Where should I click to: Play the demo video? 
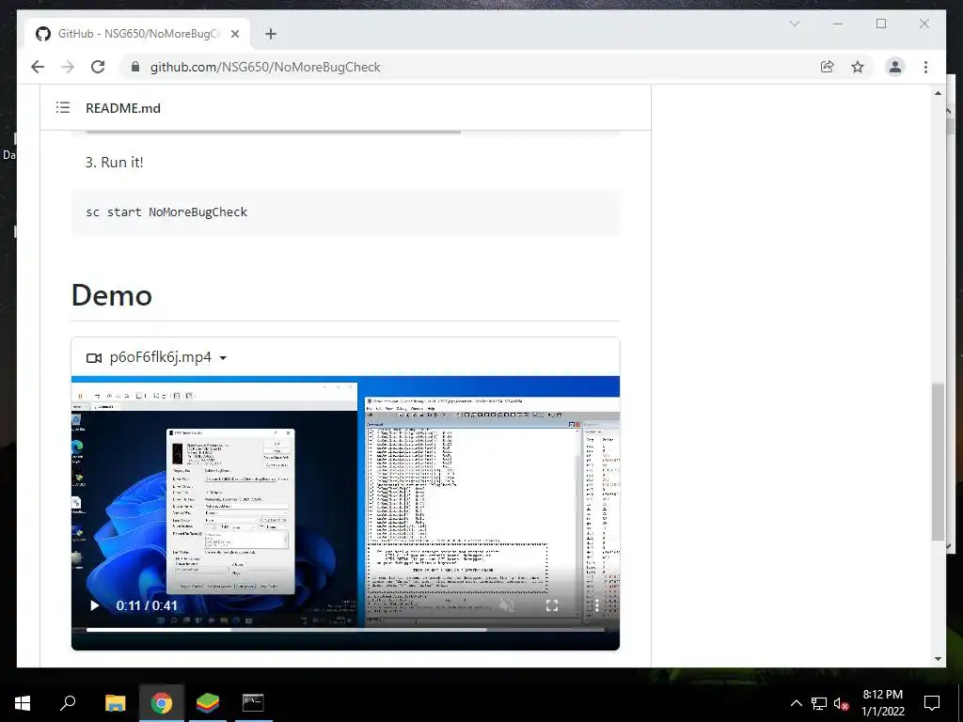[x=94, y=605]
